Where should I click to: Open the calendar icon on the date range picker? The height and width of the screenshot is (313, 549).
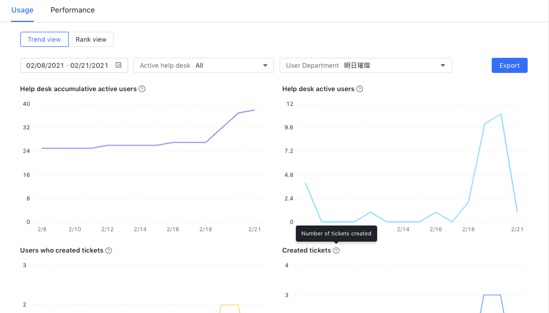pyautogui.click(x=119, y=65)
